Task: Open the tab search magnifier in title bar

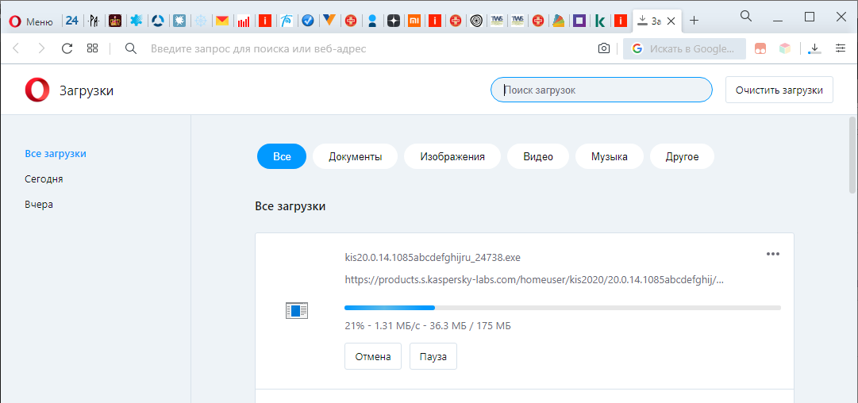Action: click(x=745, y=17)
